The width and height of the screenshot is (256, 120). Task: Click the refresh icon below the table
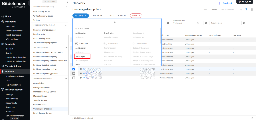click(251, 118)
